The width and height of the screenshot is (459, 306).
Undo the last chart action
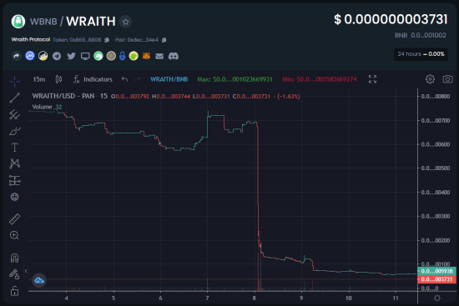tap(124, 79)
